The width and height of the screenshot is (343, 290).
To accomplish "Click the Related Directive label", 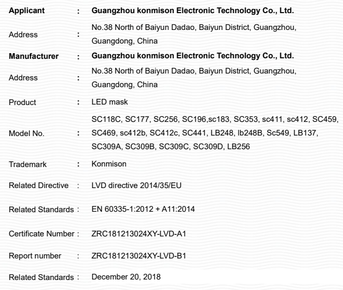I will [38, 185].
